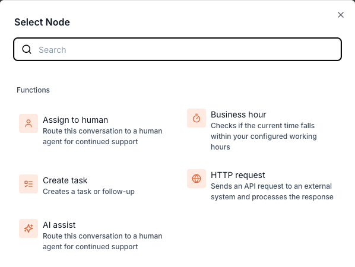Click the magnifying glass search icon
This screenshot has width=355, height=267.
pos(27,49)
